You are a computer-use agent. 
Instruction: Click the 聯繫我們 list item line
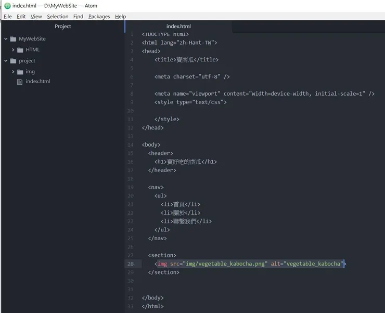pos(186,221)
